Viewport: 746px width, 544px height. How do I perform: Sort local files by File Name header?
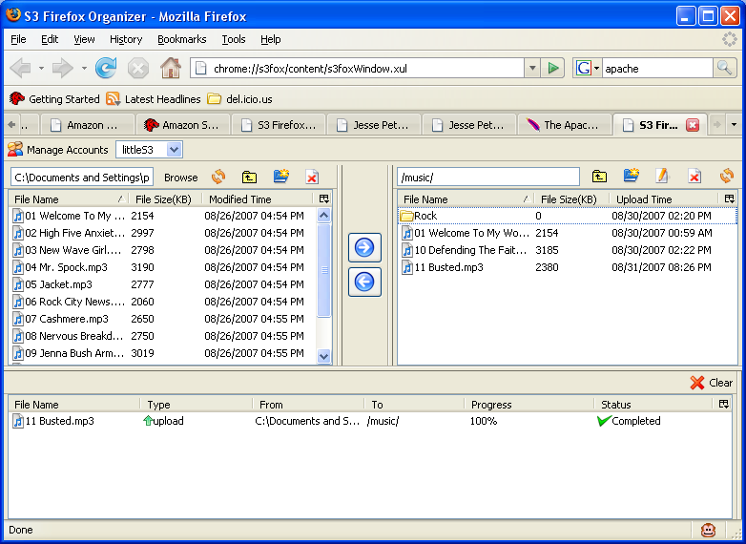(69, 199)
